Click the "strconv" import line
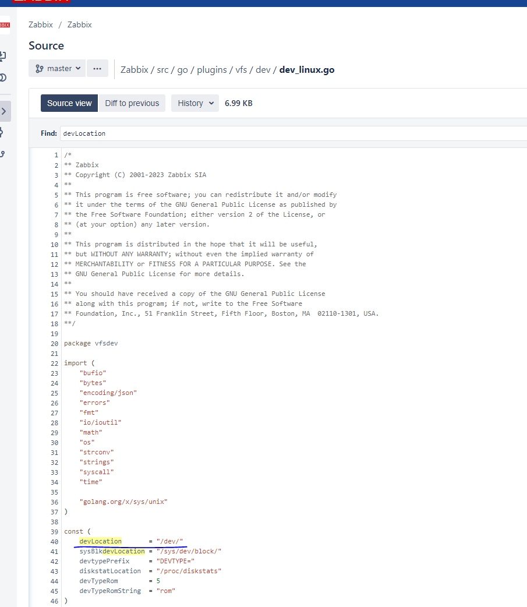This screenshot has width=527, height=607. click(x=97, y=452)
